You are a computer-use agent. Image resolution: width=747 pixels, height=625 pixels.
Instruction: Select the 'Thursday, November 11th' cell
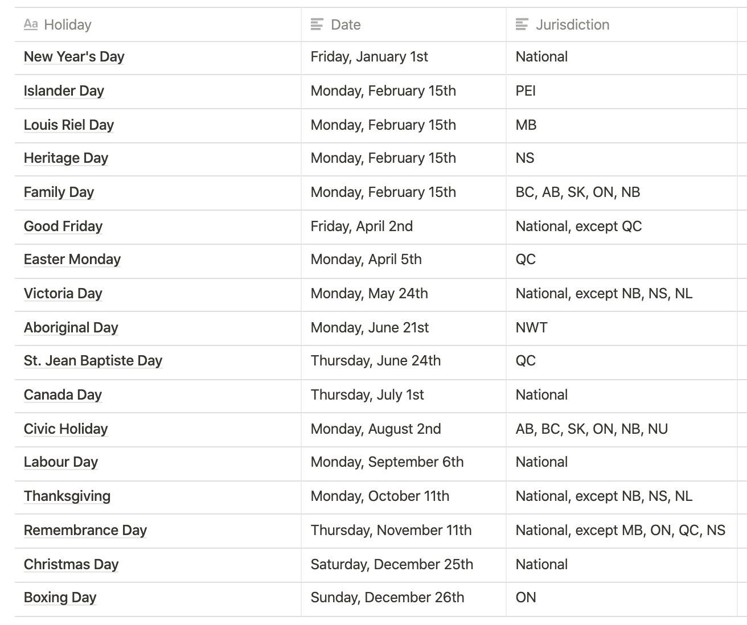[404, 531]
